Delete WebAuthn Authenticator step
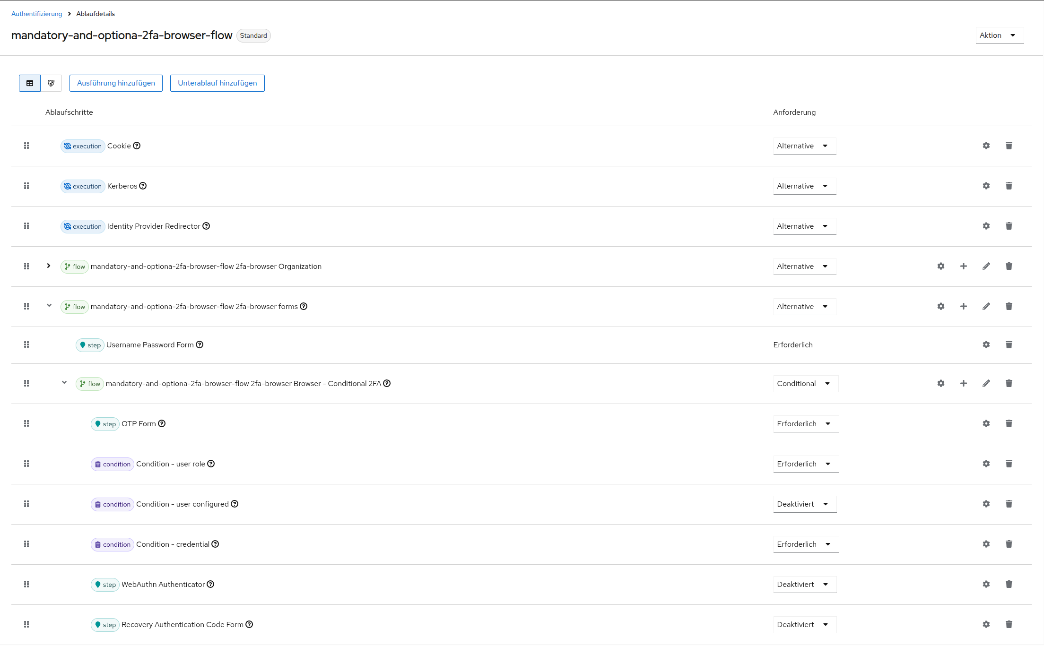This screenshot has width=1044, height=646. point(1009,584)
